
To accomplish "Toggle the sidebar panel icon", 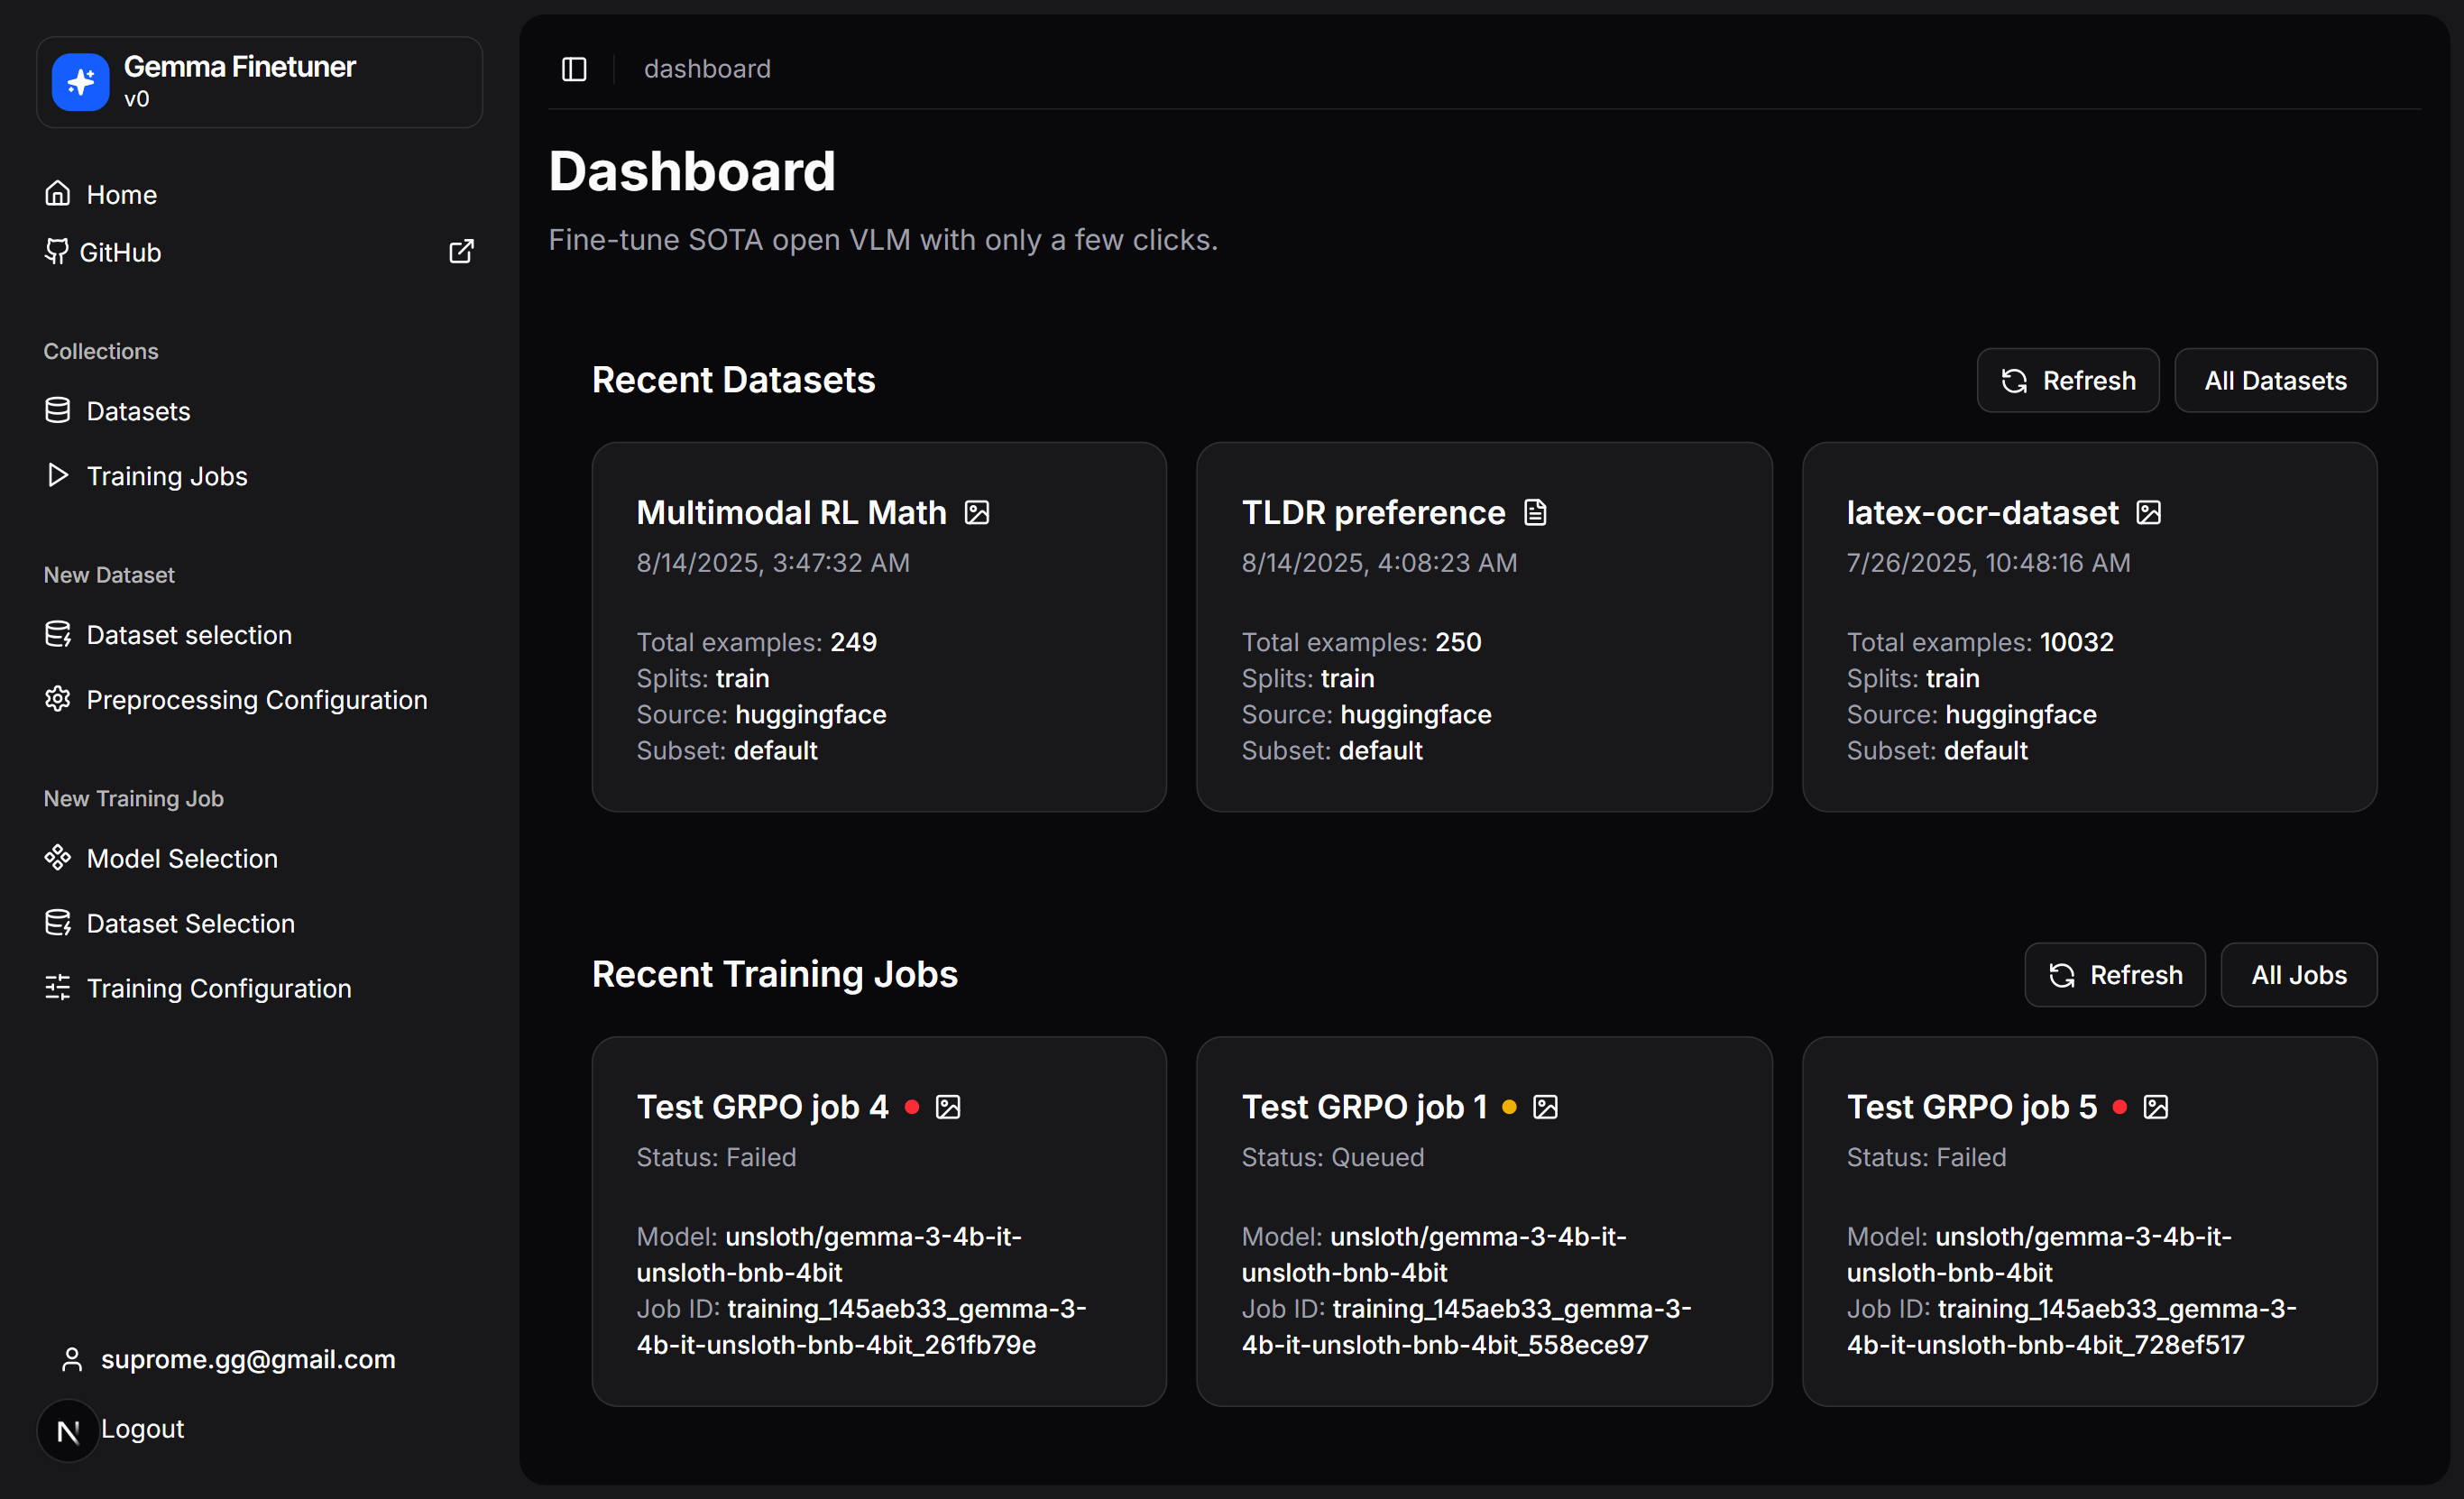I will tap(574, 69).
